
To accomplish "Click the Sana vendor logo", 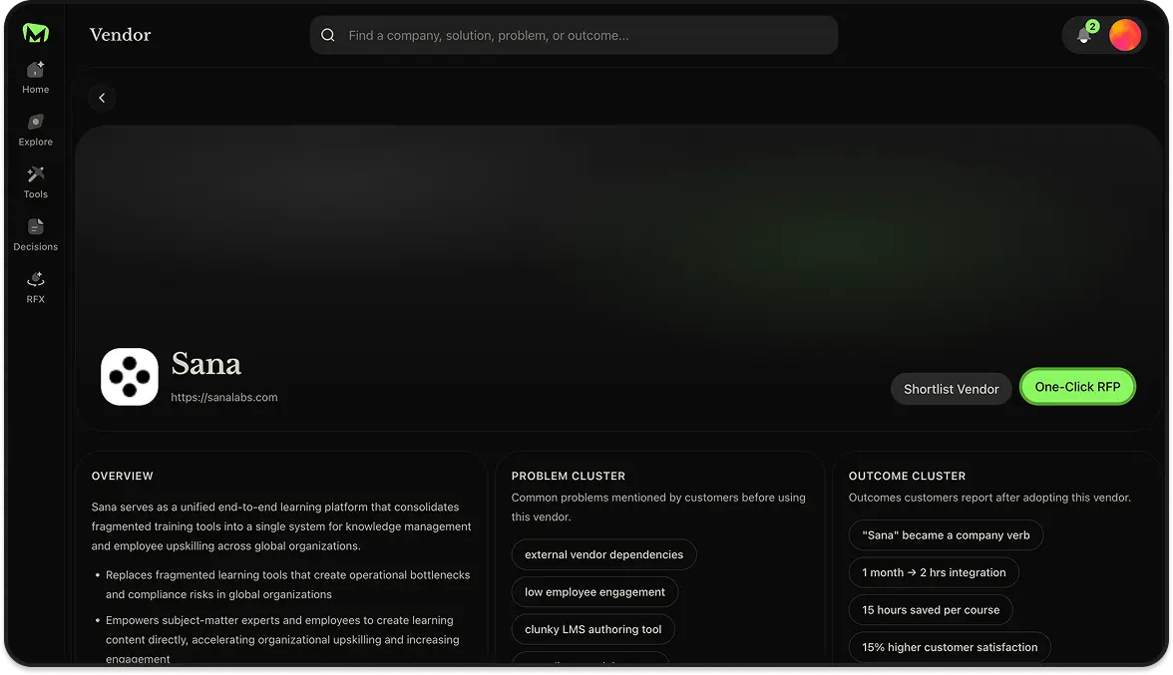I will tap(130, 377).
